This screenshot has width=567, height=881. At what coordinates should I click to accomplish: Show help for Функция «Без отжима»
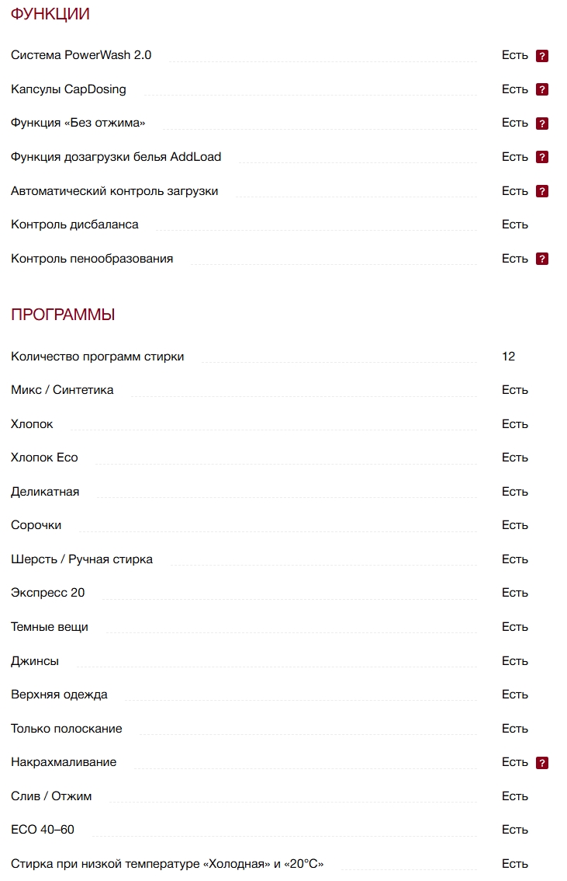tap(542, 124)
